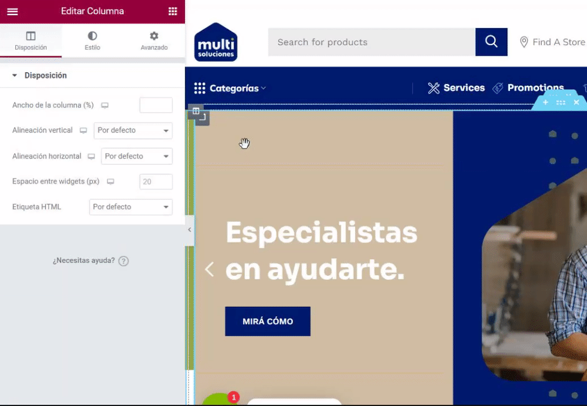Switch to the Avanzado tab
This screenshot has height=406, width=587.
[154, 40]
